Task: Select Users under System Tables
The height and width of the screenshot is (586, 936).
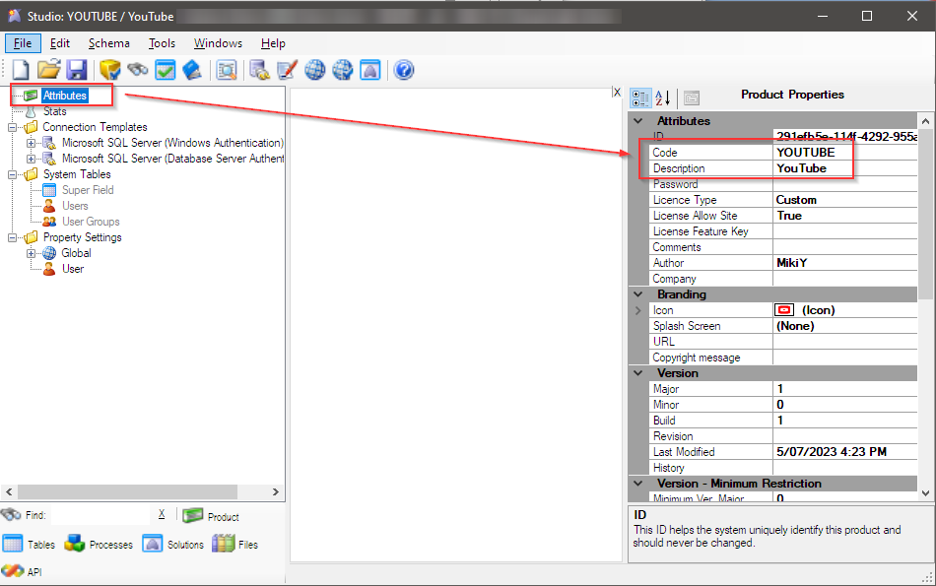Action: tap(75, 206)
